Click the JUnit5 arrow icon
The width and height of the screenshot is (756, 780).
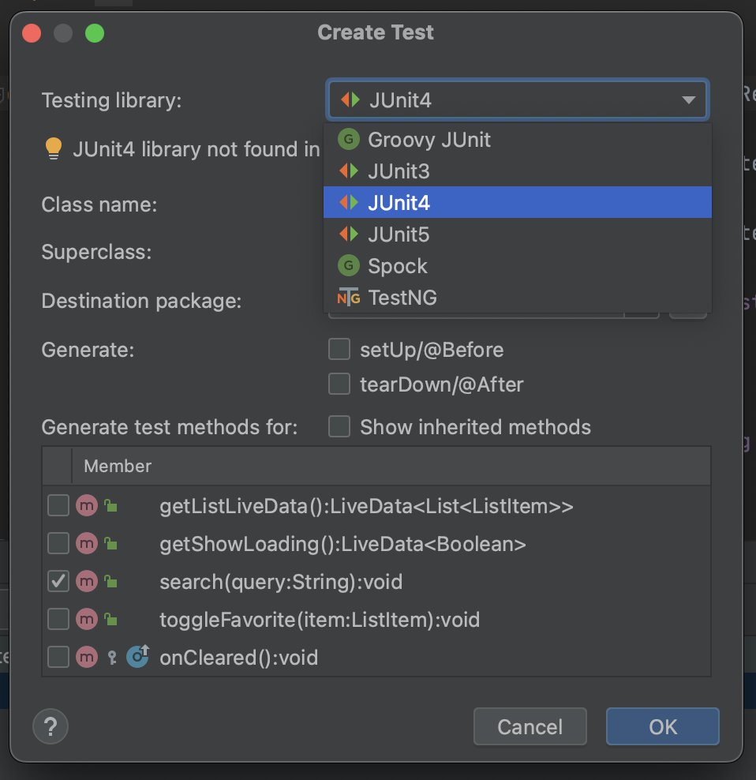[349, 234]
